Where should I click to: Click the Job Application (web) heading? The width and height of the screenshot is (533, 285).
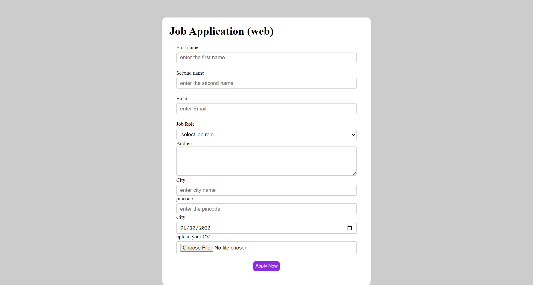coord(221,31)
